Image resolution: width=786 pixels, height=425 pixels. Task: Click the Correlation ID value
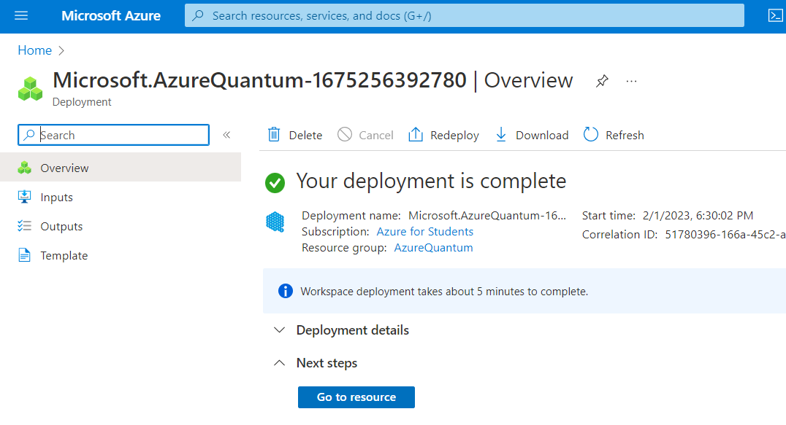click(725, 235)
